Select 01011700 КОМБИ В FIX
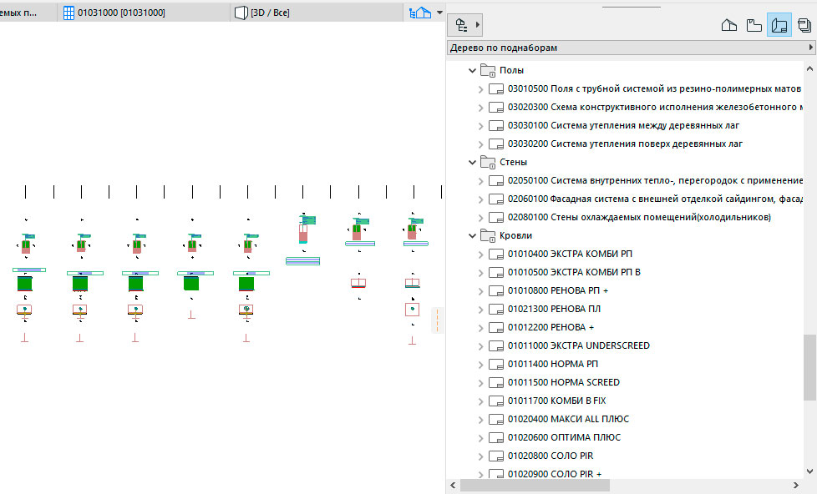 click(557, 401)
